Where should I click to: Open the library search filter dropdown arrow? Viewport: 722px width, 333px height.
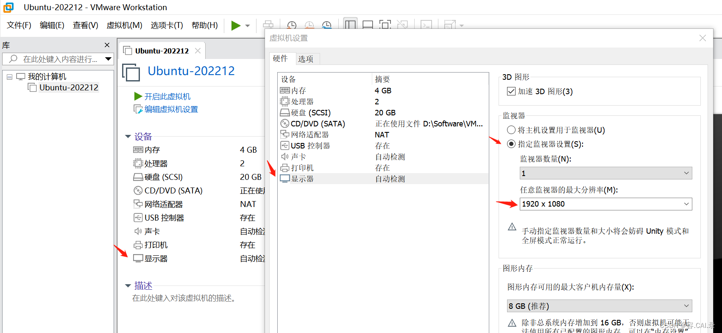pyautogui.click(x=109, y=59)
